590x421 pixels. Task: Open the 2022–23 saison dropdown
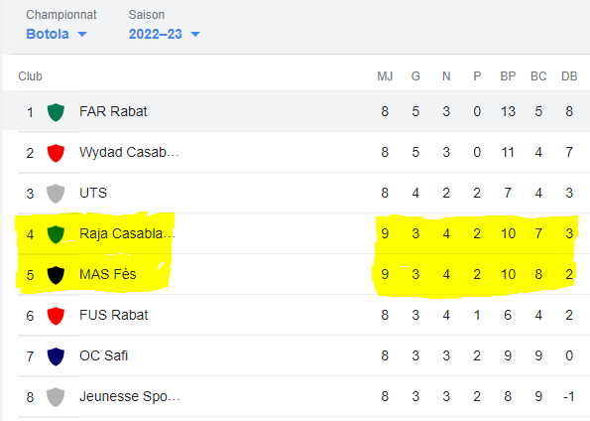click(x=164, y=34)
